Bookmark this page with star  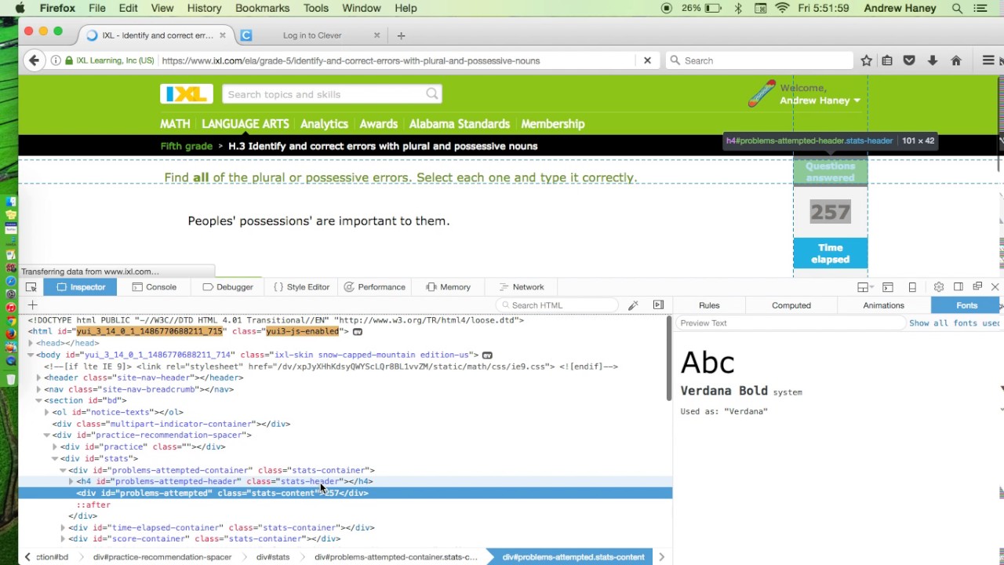point(867,60)
